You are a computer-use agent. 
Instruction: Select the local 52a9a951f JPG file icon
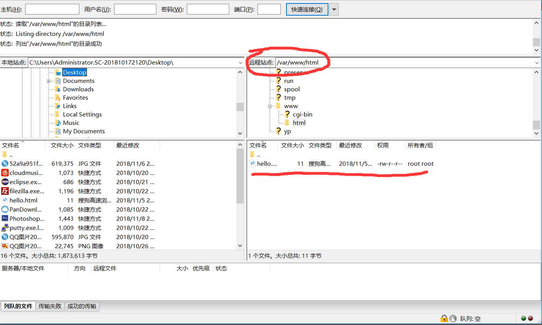click(x=5, y=163)
